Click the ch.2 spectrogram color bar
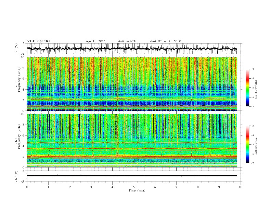271x210 pixels. click(x=247, y=144)
